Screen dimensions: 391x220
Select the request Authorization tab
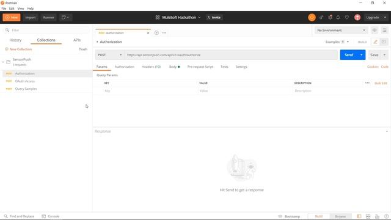[125, 67]
